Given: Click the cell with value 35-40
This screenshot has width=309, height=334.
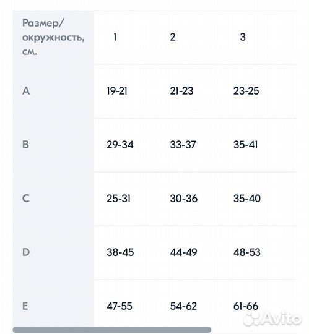Looking at the screenshot, I should coord(247,199).
